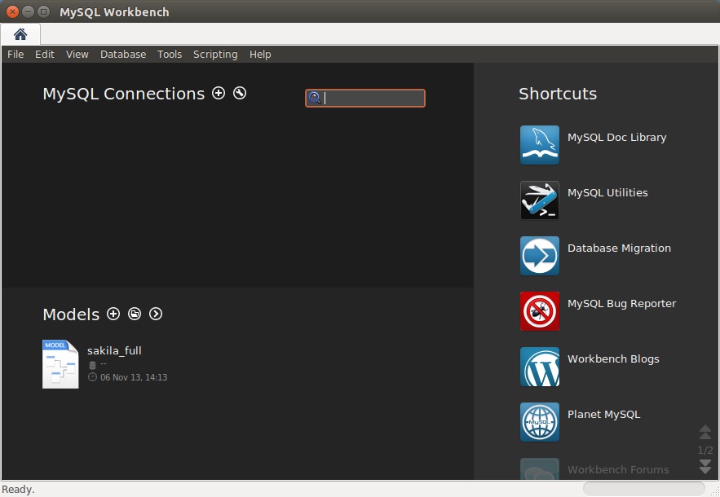Screen dimensions: 720x497
Task: Open Workbench Blogs WordPress icon
Action: coord(540,367)
